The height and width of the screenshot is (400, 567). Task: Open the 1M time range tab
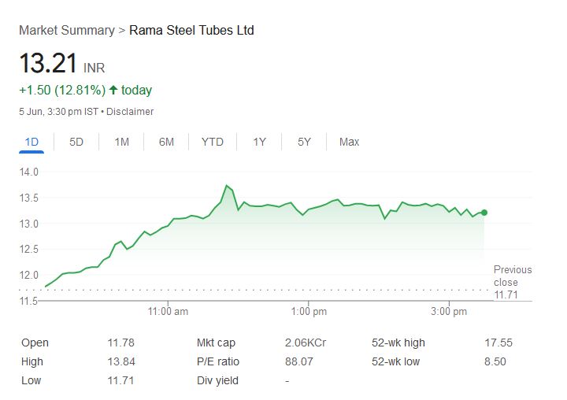(x=121, y=142)
